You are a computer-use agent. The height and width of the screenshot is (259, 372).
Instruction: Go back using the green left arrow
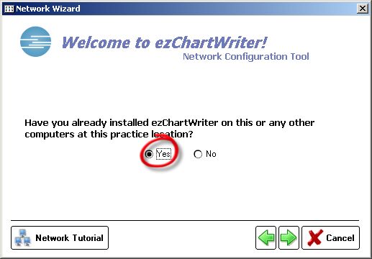[x=266, y=237]
